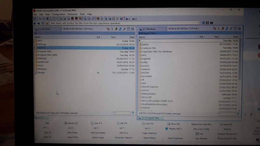This screenshot has width=260, height=146.
Task: Click the folder tree icon in the right panel header
Action: [x=214, y=29]
